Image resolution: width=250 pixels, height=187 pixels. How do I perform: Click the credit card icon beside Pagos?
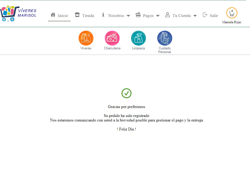138,15
